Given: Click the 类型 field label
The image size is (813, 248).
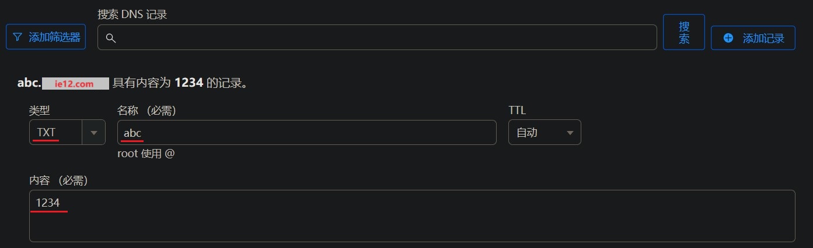Looking at the screenshot, I should click(x=39, y=110).
